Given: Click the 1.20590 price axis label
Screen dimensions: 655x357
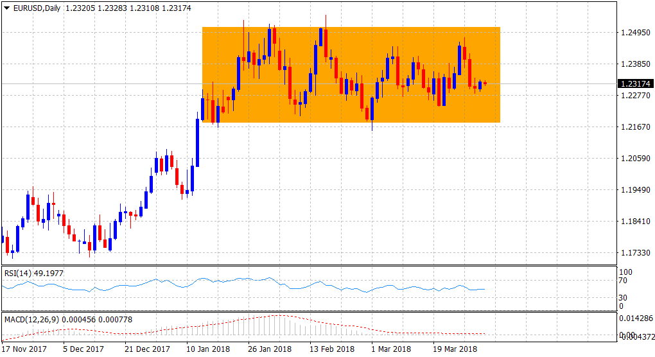Looking at the screenshot, I should (635, 158).
